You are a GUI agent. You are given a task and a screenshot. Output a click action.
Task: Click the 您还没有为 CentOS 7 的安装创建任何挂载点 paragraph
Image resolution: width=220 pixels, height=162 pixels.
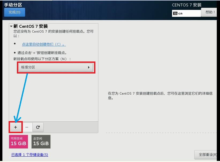[x=53, y=34]
